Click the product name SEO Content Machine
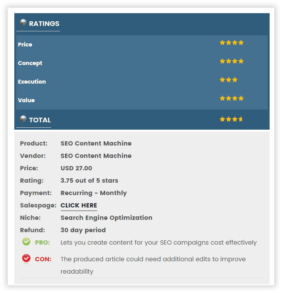 [x=96, y=143]
